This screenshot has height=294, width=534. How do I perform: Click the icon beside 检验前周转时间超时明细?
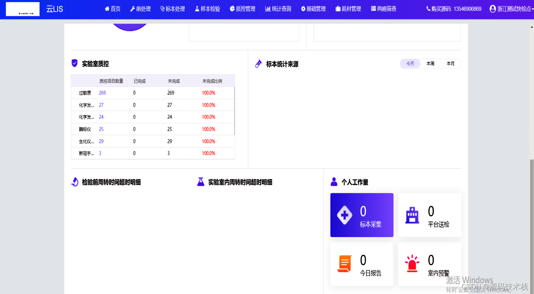(x=75, y=182)
